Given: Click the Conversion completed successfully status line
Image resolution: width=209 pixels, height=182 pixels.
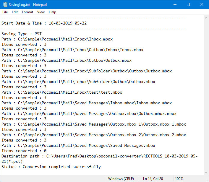Looking at the screenshot, I should (51, 167).
